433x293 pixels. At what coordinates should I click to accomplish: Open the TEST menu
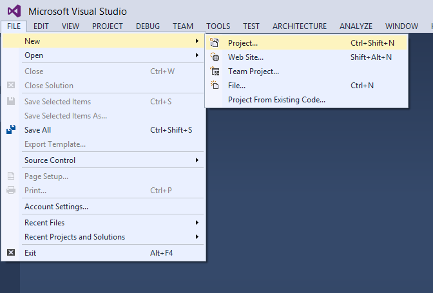pyautogui.click(x=251, y=26)
